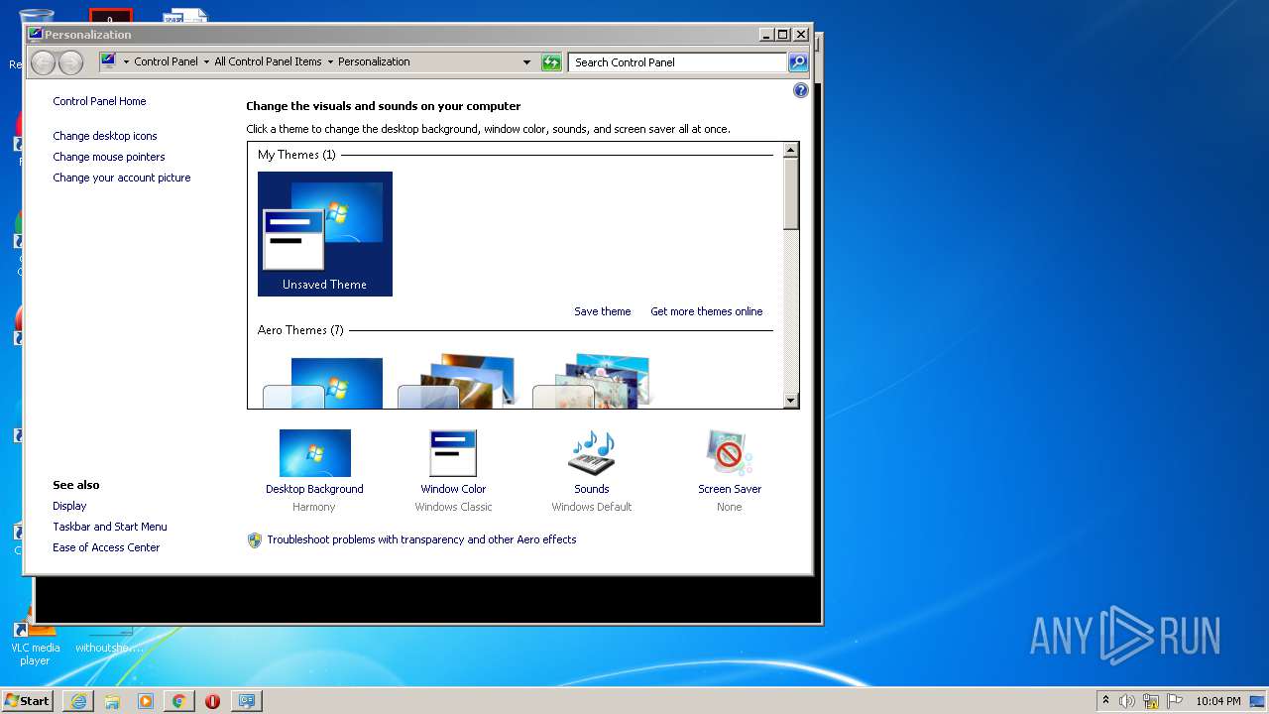Click Control Panel breadcrumb
The image size is (1269, 714).
click(x=166, y=61)
